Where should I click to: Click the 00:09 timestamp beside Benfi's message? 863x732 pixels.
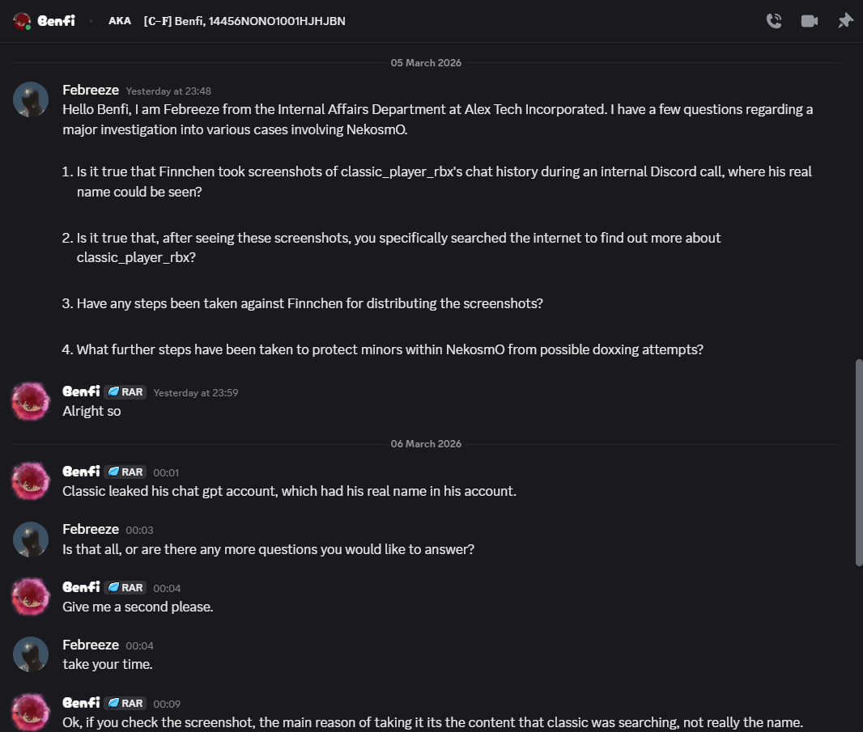167,704
